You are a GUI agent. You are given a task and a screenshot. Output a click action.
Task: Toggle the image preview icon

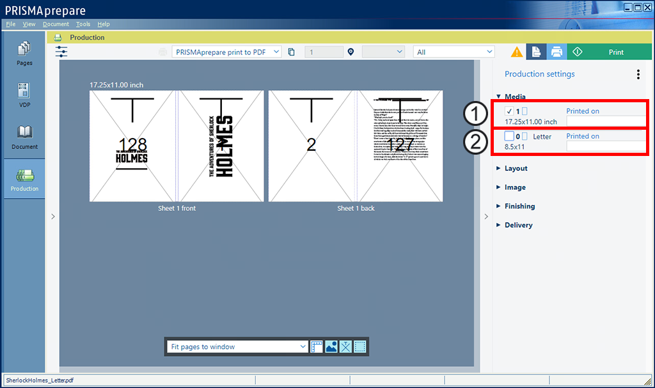[x=331, y=346]
